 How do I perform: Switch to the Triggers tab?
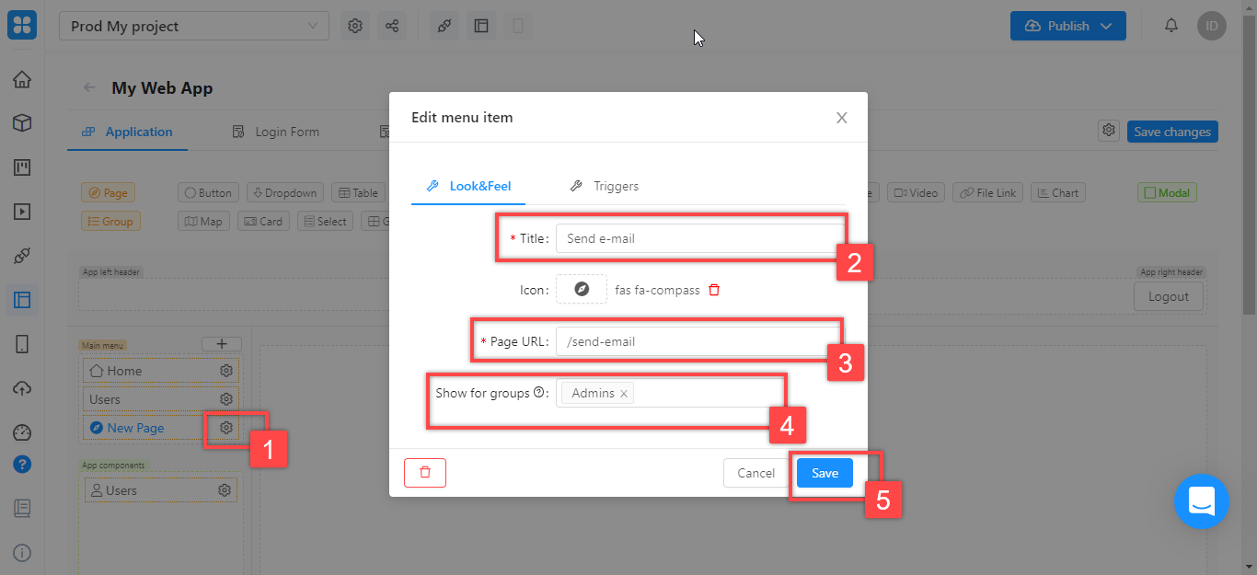pyautogui.click(x=605, y=186)
